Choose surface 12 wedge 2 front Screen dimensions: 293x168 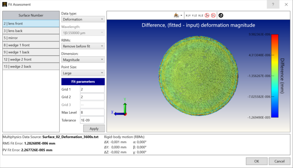pyautogui.click(x=31, y=59)
